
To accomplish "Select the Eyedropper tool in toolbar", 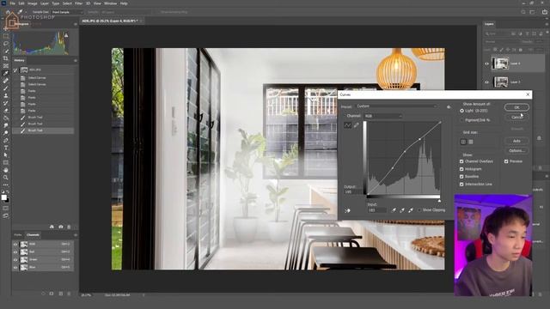I will pos(6,73).
